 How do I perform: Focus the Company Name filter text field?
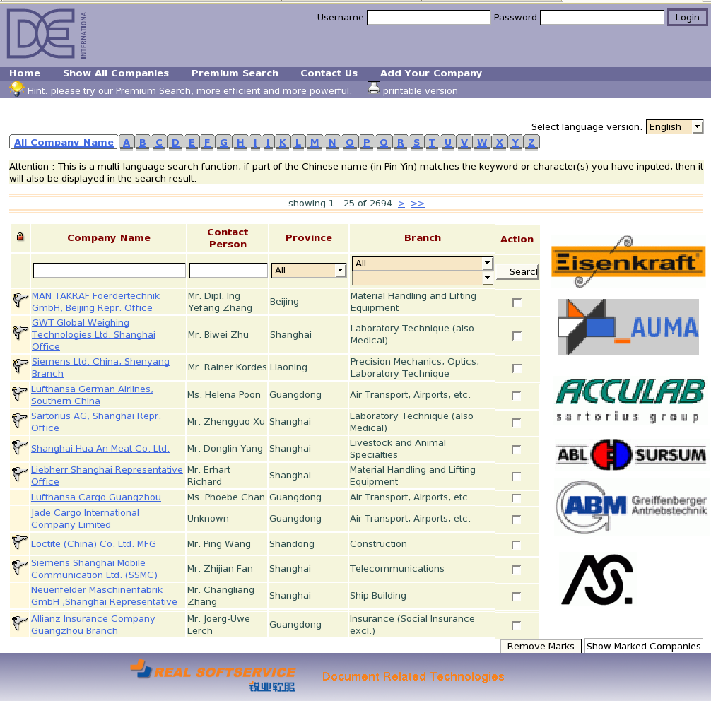(109, 271)
